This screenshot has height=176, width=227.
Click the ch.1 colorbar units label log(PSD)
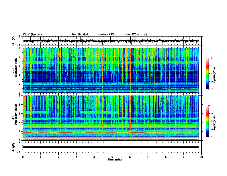coord(215,75)
